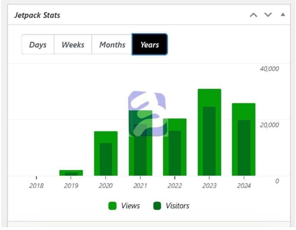296x230 pixels.
Task: Click the 20,000 axis value
Action: (x=269, y=125)
